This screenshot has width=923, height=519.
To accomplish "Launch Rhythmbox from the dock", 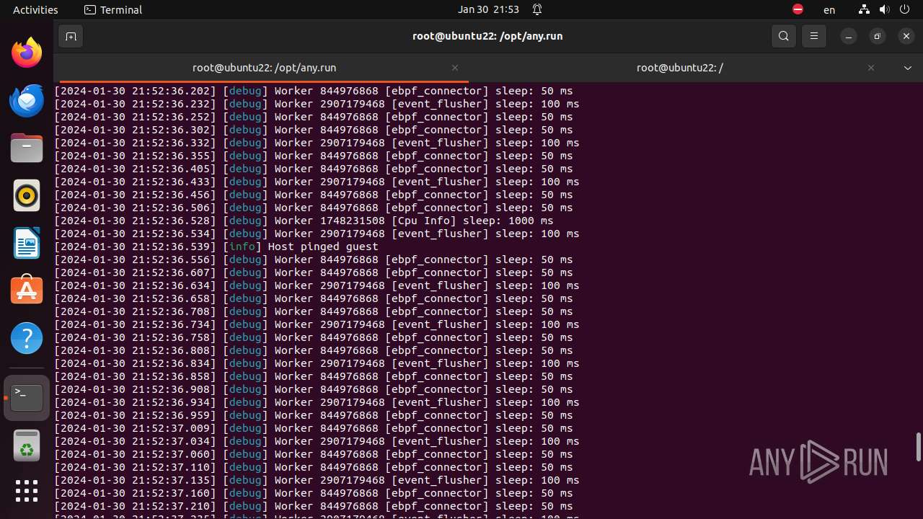I will (x=27, y=195).
